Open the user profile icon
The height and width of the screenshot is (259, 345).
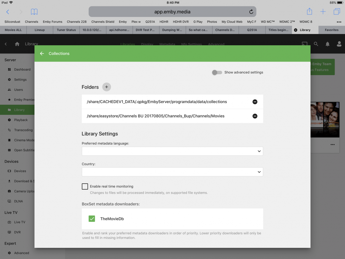339,44
